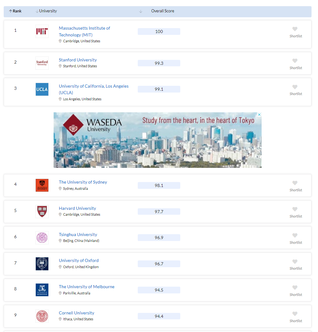
Task: Shortlist MIT with the heart icon
Action: point(295,29)
